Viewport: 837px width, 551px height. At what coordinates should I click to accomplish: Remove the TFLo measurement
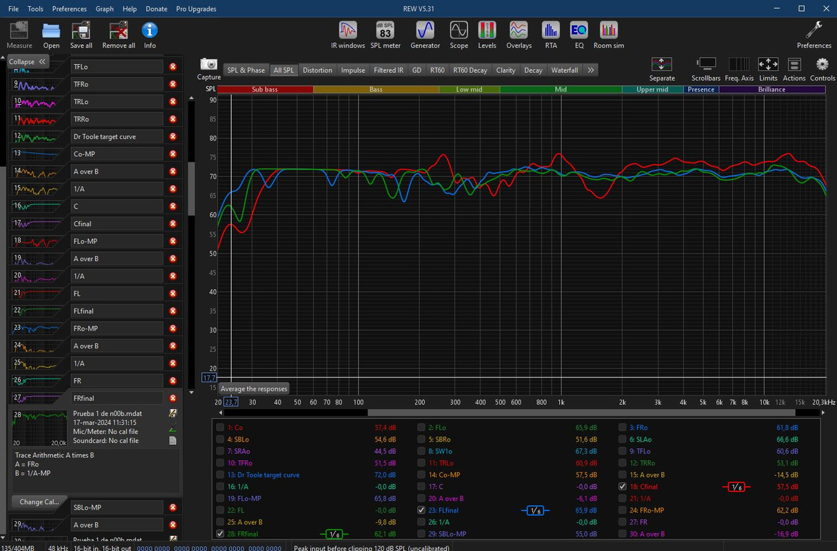(173, 67)
